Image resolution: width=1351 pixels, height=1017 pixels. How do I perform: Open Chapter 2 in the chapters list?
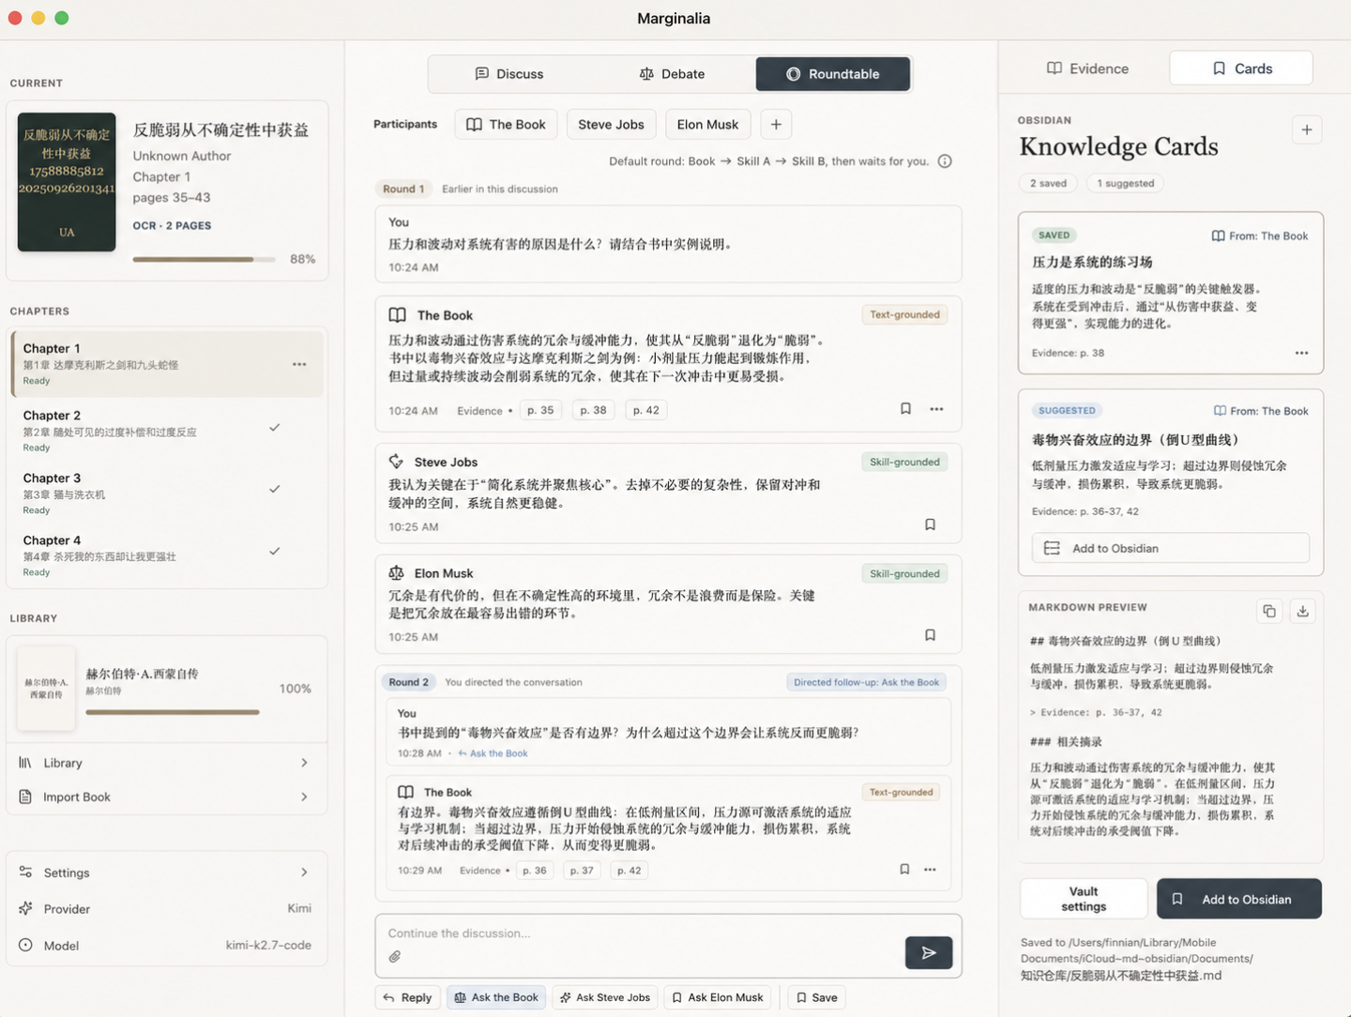167,430
